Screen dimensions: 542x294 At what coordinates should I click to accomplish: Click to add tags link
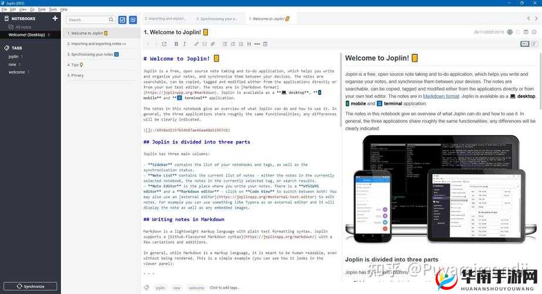[224, 288]
